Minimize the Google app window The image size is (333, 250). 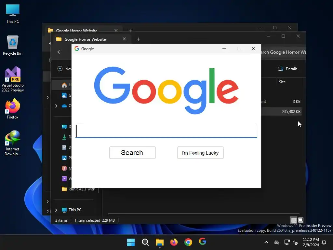[224, 49]
